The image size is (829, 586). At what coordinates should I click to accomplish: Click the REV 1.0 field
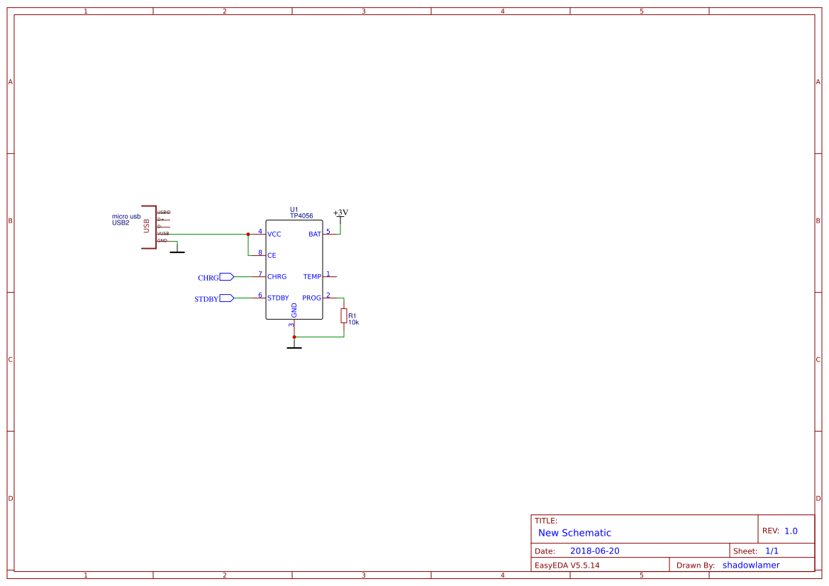tap(790, 529)
